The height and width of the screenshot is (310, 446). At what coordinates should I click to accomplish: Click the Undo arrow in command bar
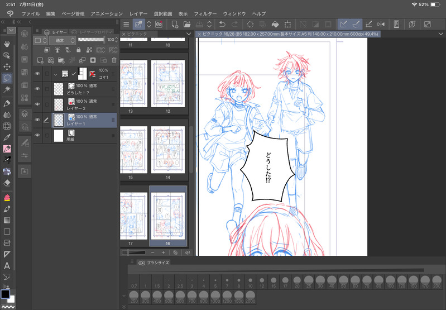click(x=222, y=24)
